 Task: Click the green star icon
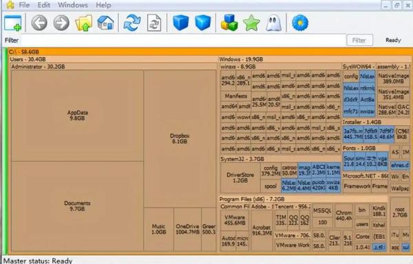pos(251,23)
